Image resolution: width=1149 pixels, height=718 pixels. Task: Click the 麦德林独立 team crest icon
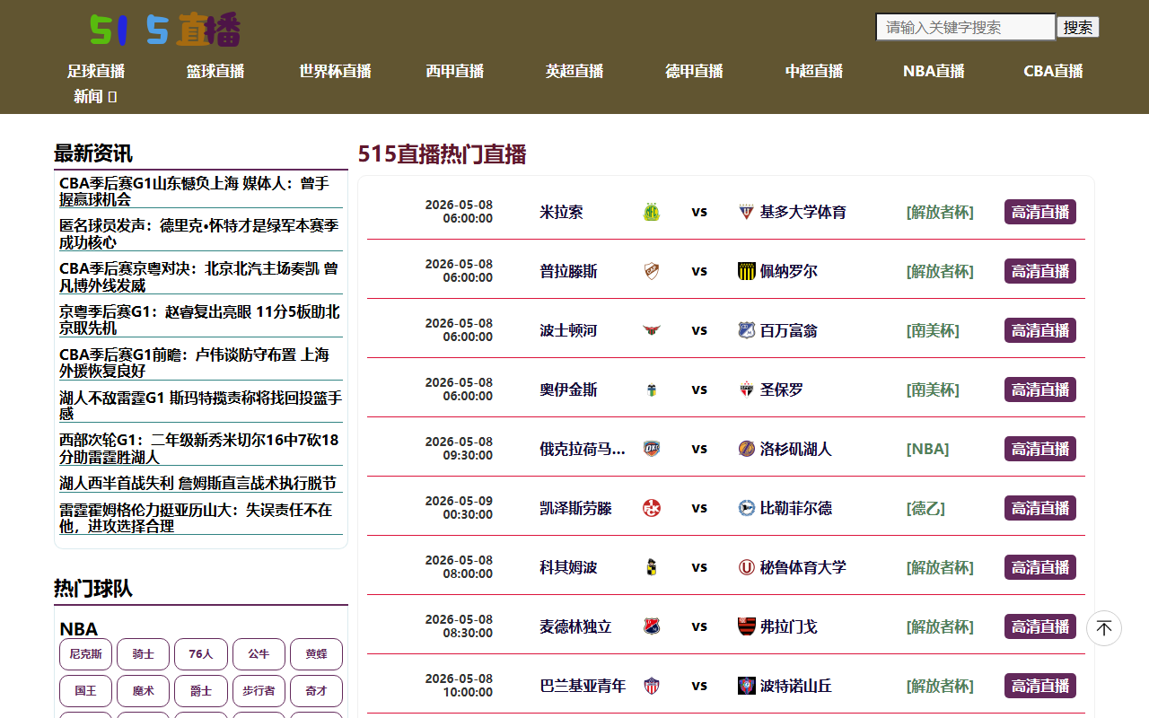[652, 626]
